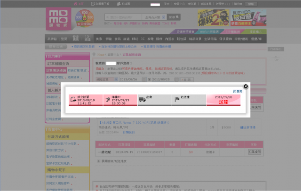
Task: Open 追蹤清單 tracking list
Action: tap(206, 4)
